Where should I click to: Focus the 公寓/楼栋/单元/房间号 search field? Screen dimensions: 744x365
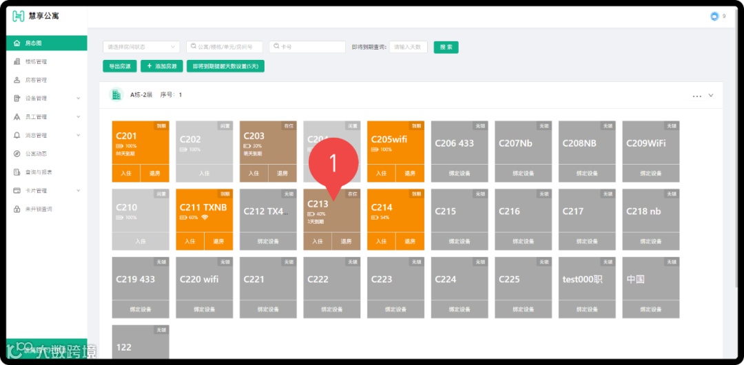pyautogui.click(x=225, y=47)
